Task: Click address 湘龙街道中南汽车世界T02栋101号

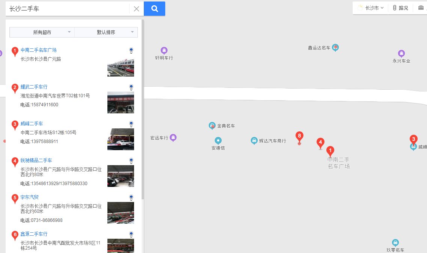Action: click(55, 96)
